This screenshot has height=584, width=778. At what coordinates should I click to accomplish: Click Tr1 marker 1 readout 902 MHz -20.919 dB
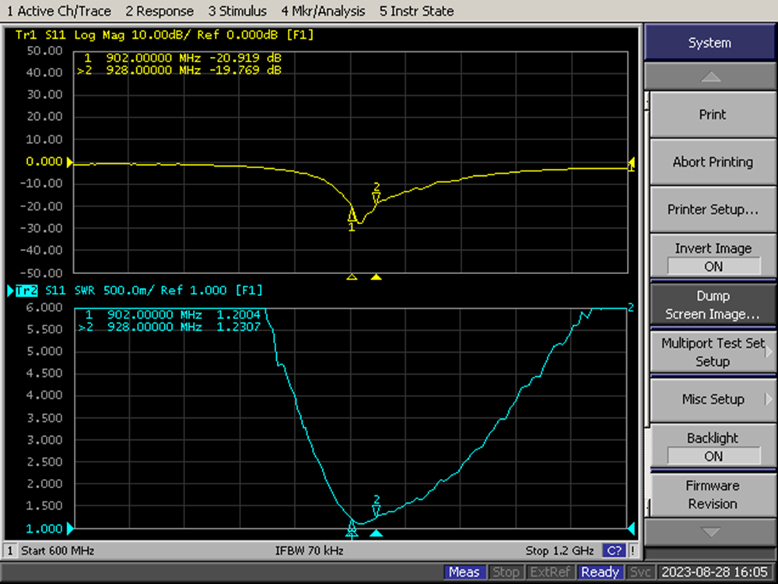click(183, 58)
